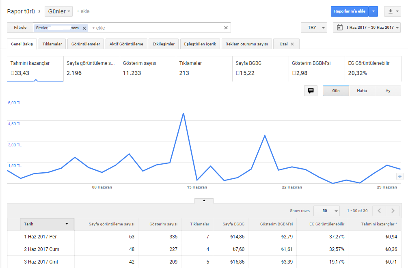The image size is (408, 268).
Task: Sort by Sayfa görüntüleme sayısı column
Action: click(106, 224)
